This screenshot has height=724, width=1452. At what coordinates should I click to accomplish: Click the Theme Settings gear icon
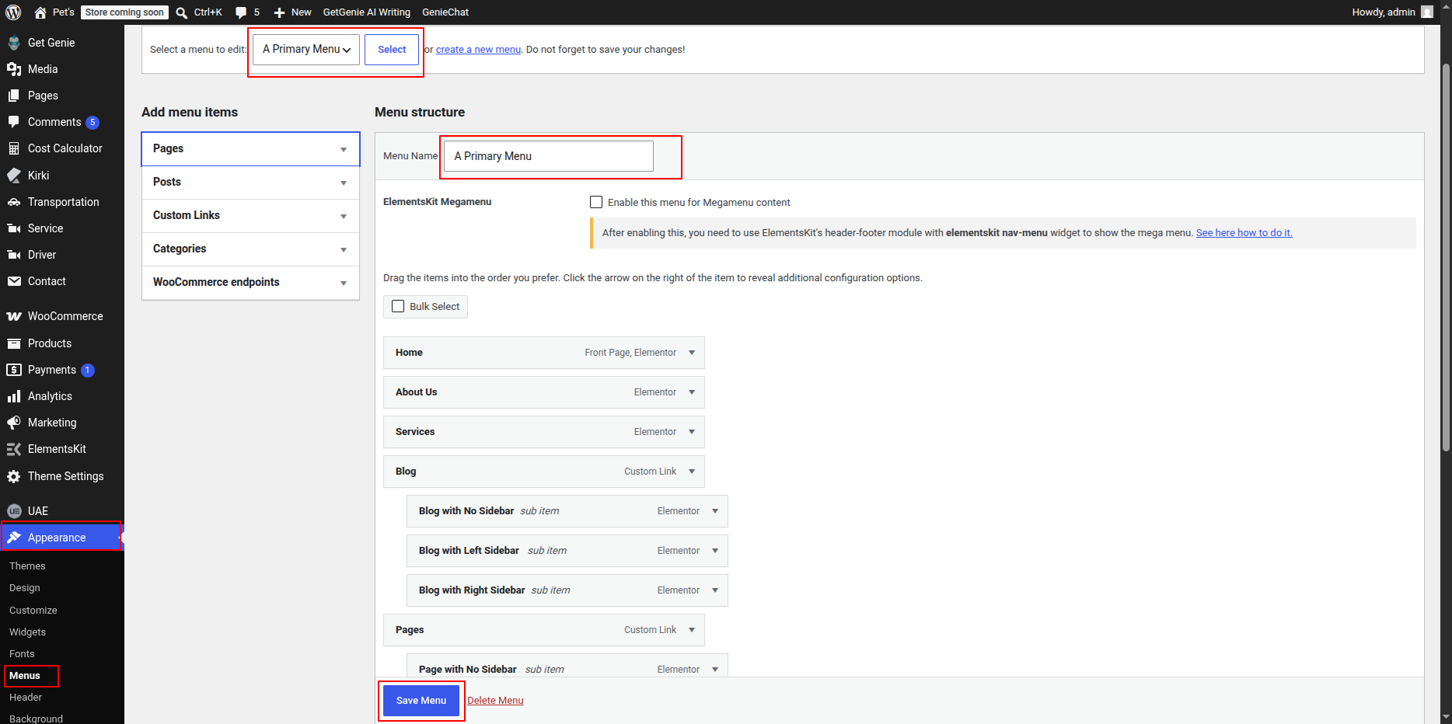point(14,476)
